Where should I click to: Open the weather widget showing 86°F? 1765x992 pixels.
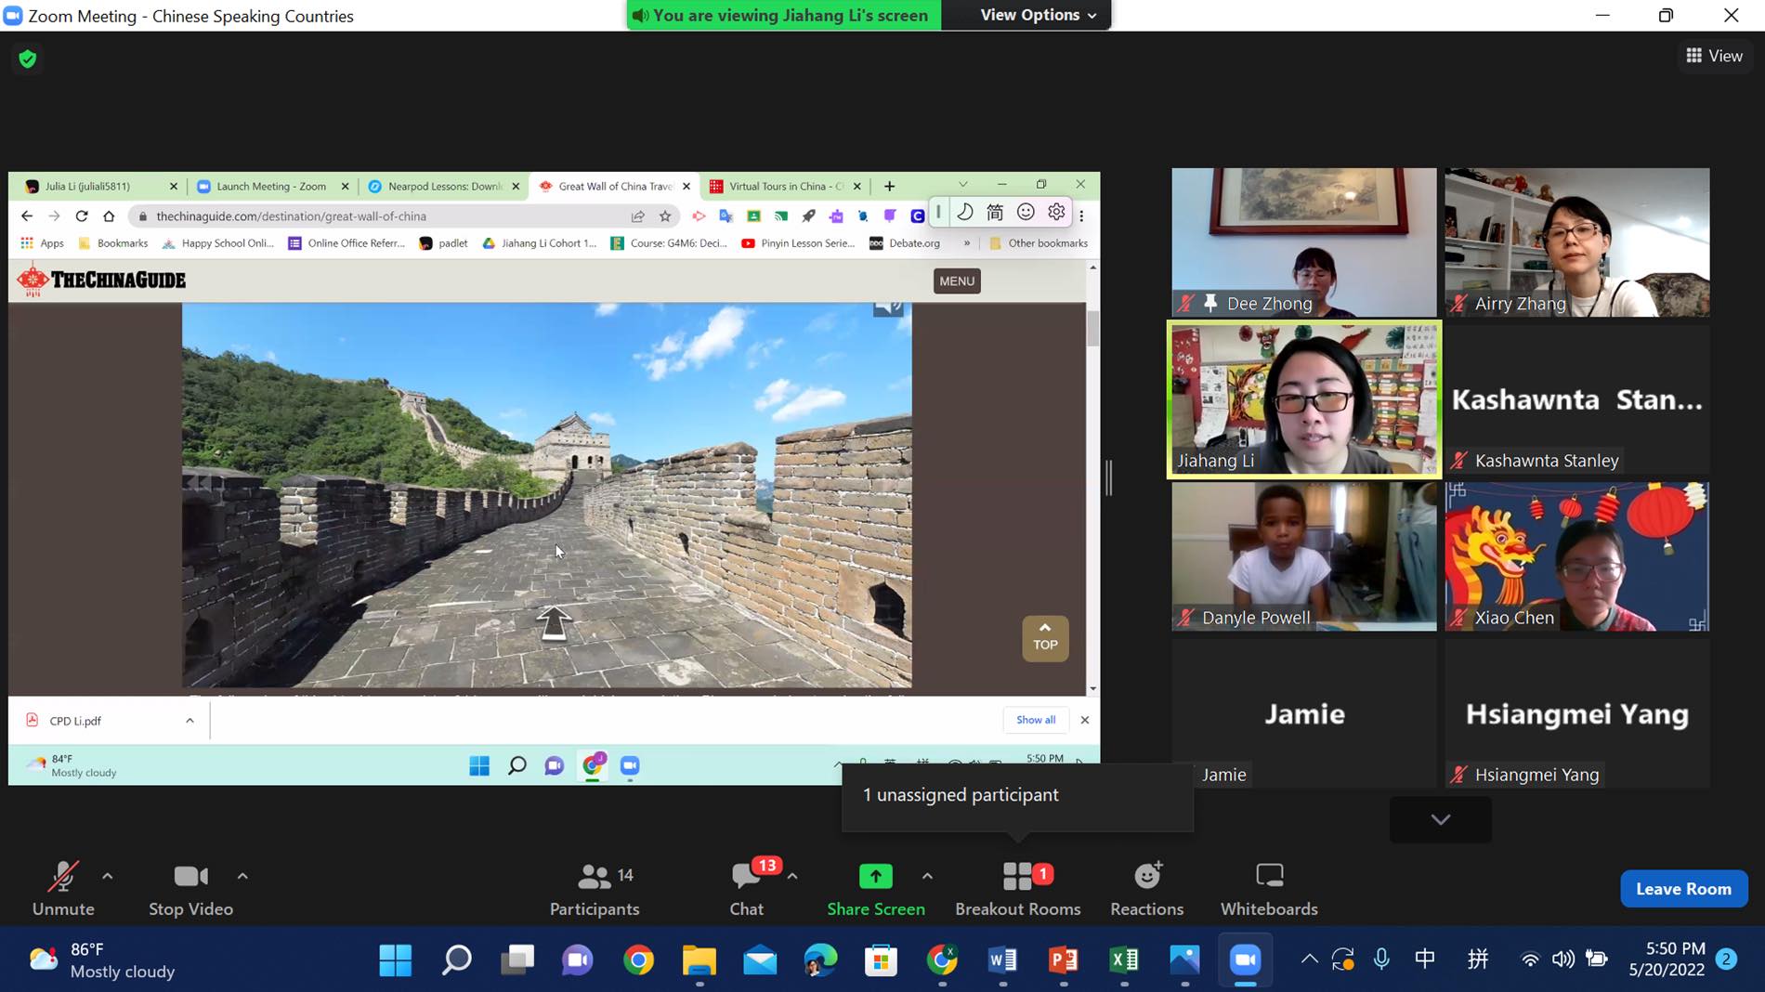coord(102,960)
